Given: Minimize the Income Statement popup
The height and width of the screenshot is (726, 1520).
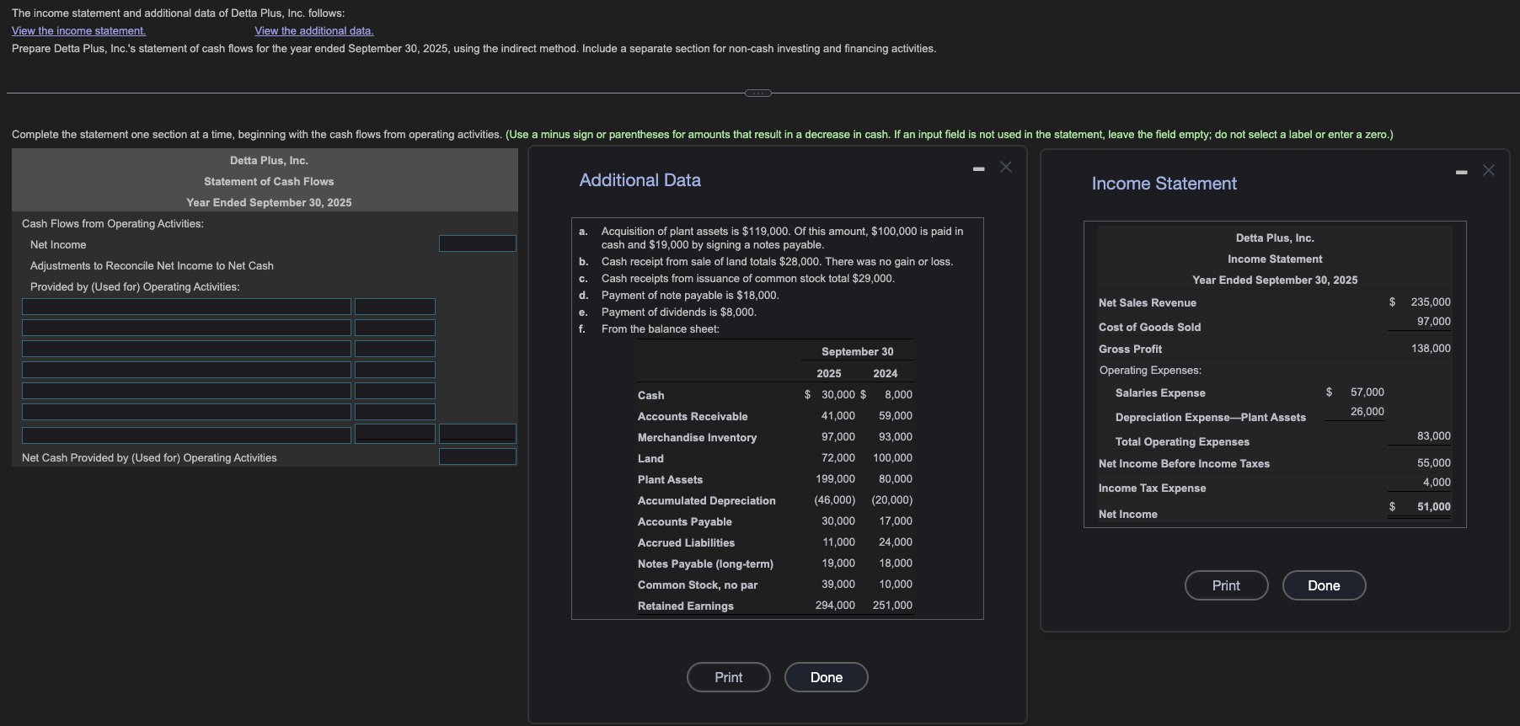Looking at the screenshot, I should tap(1462, 172).
